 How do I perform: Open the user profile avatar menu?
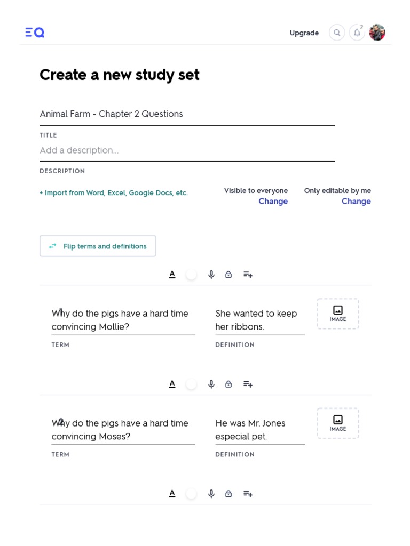377,33
